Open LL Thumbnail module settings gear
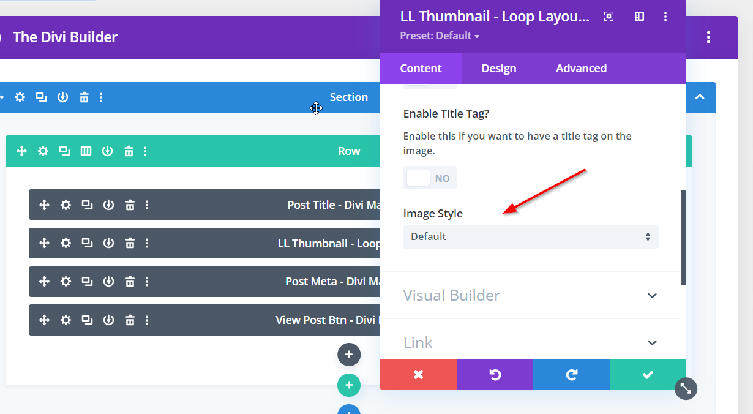 (x=66, y=243)
